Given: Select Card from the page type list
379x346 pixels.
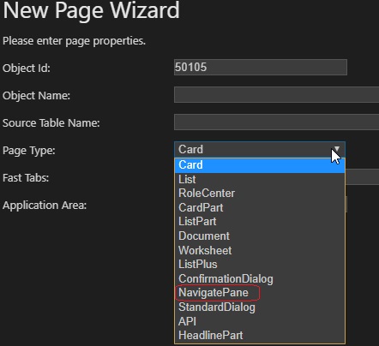Looking at the screenshot, I should pos(260,165).
